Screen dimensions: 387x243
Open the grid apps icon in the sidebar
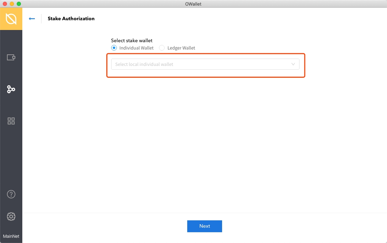tap(11, 121)
